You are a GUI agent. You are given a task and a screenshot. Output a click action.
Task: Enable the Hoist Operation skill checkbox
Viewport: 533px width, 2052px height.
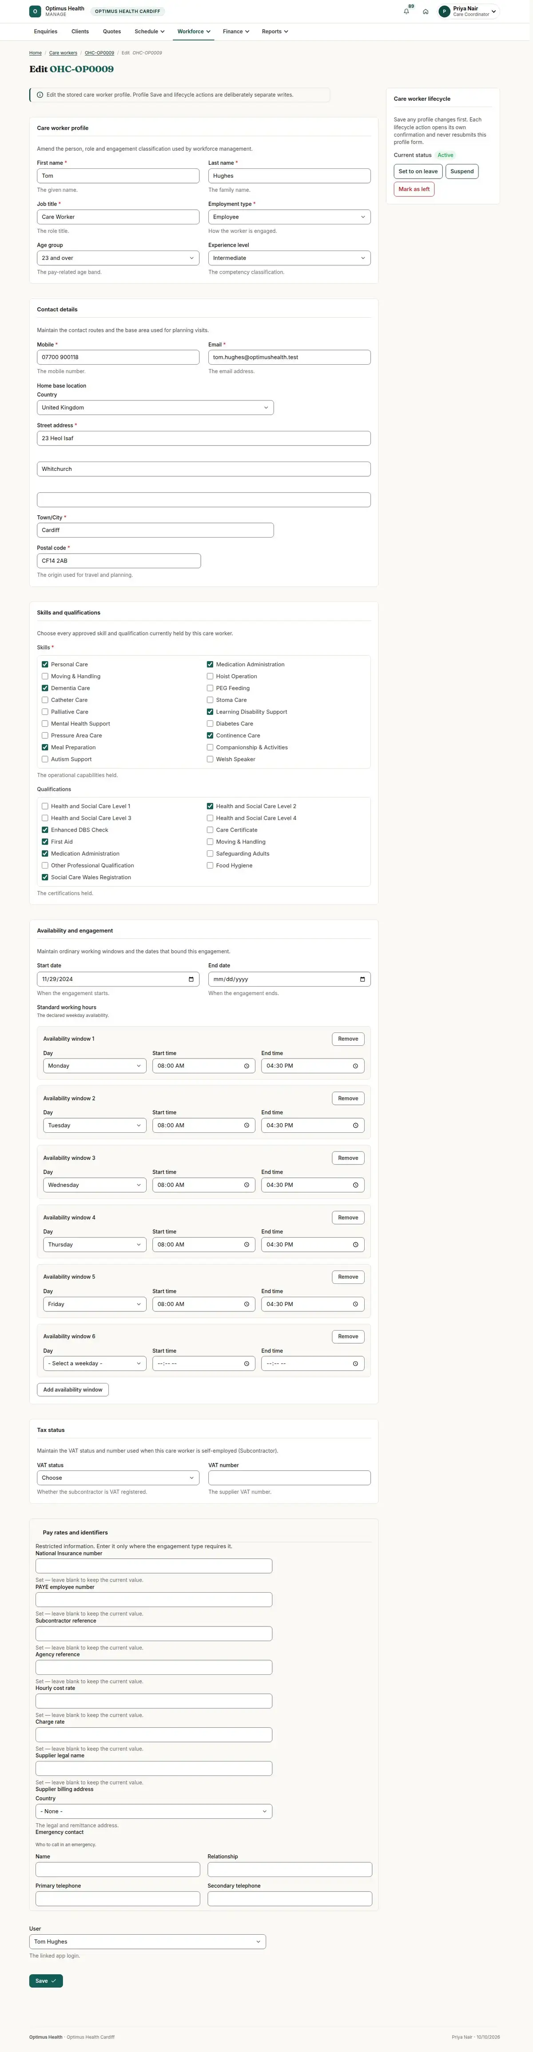tap(210, 676)
